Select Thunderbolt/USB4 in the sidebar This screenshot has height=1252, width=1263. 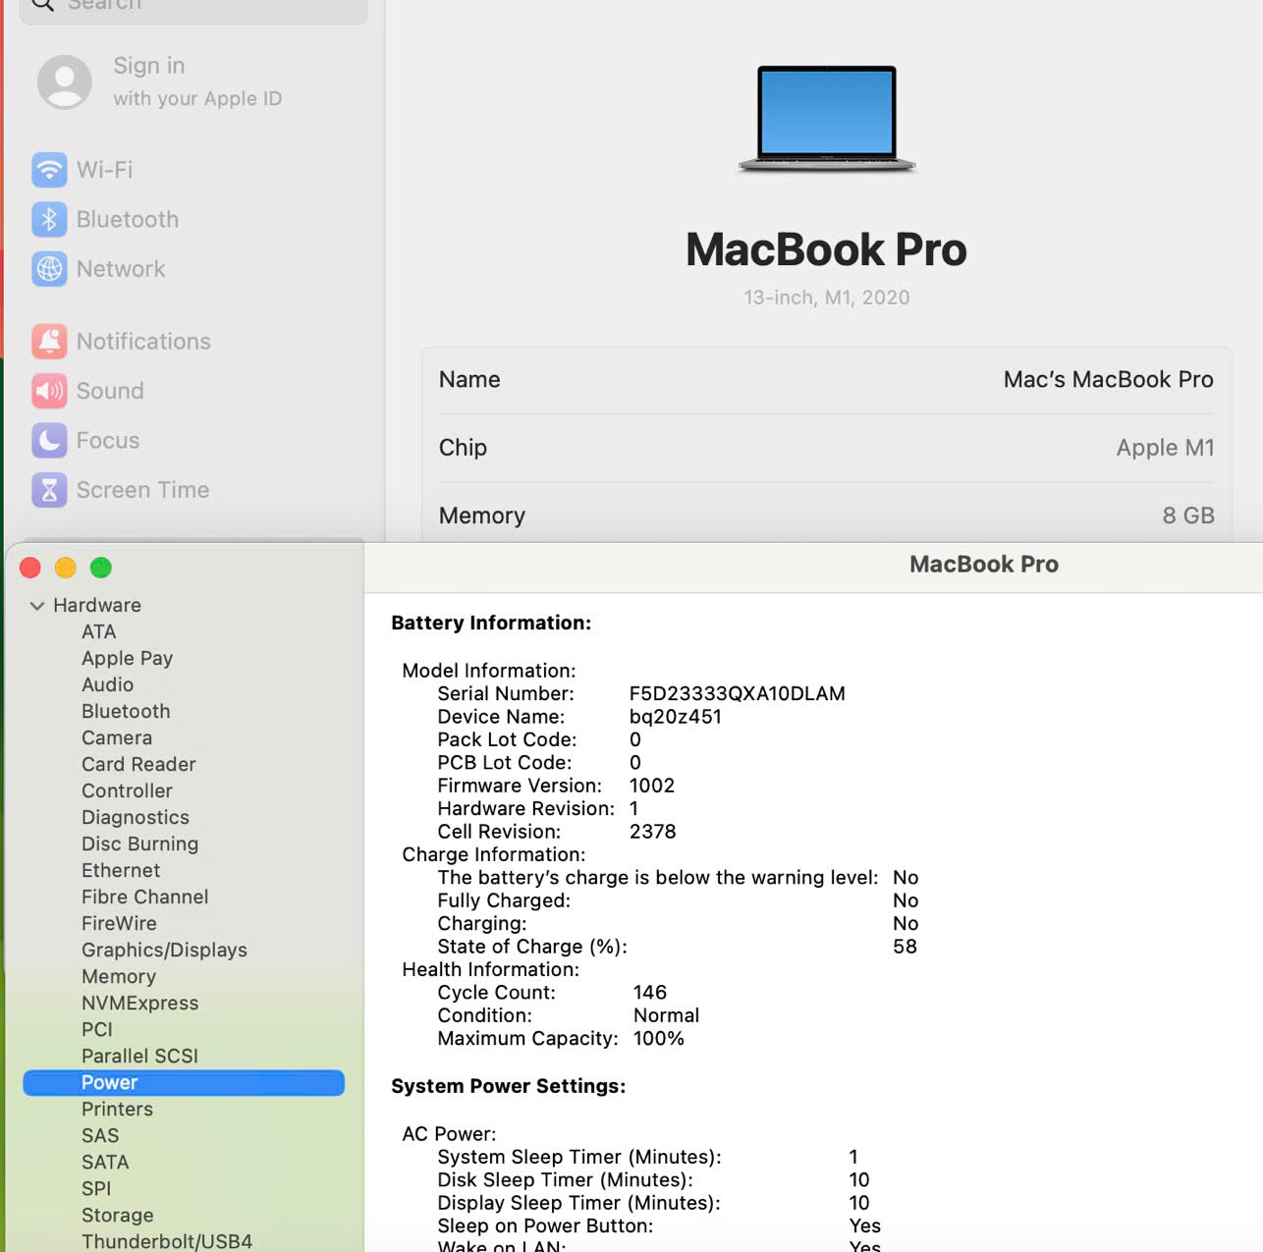pyautogui.click(x=167, y=1241)
